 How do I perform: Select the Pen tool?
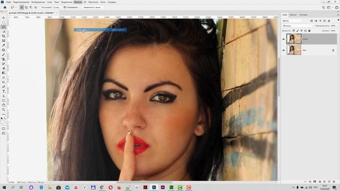(4, 87)
